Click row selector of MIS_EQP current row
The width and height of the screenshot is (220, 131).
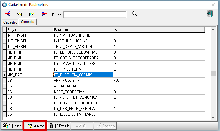4,75
